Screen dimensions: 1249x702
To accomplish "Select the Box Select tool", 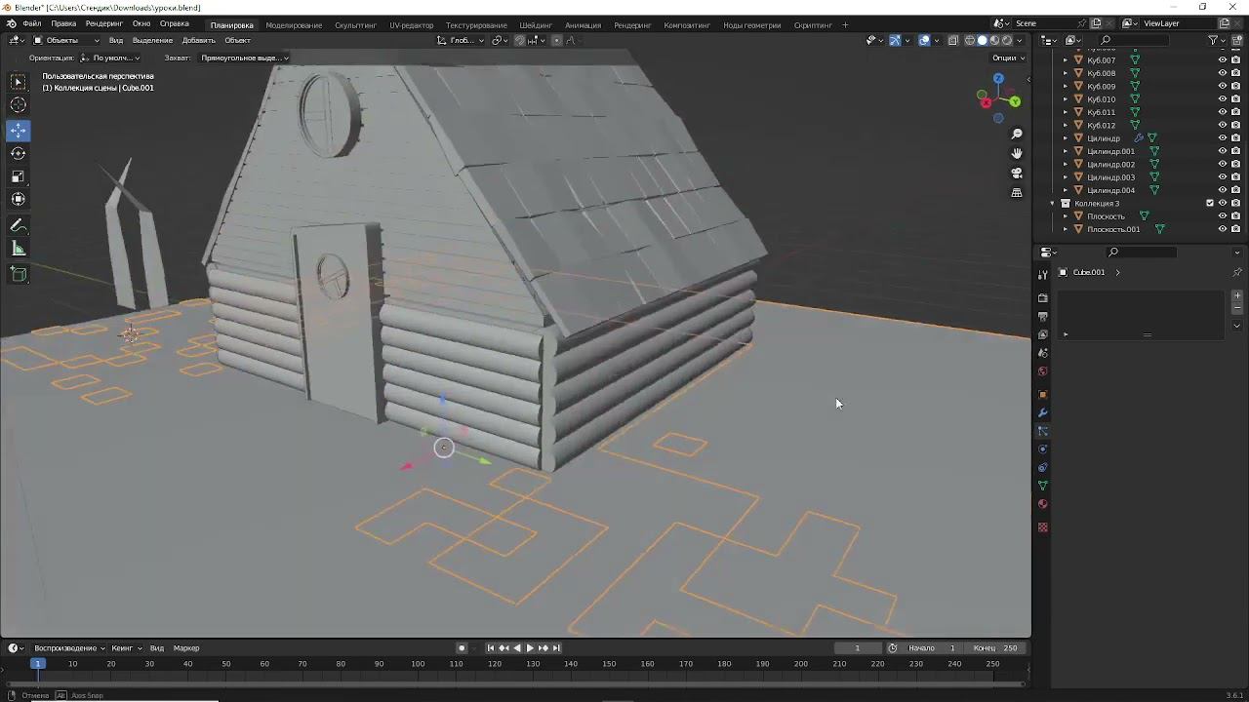I will pos(19,83).
